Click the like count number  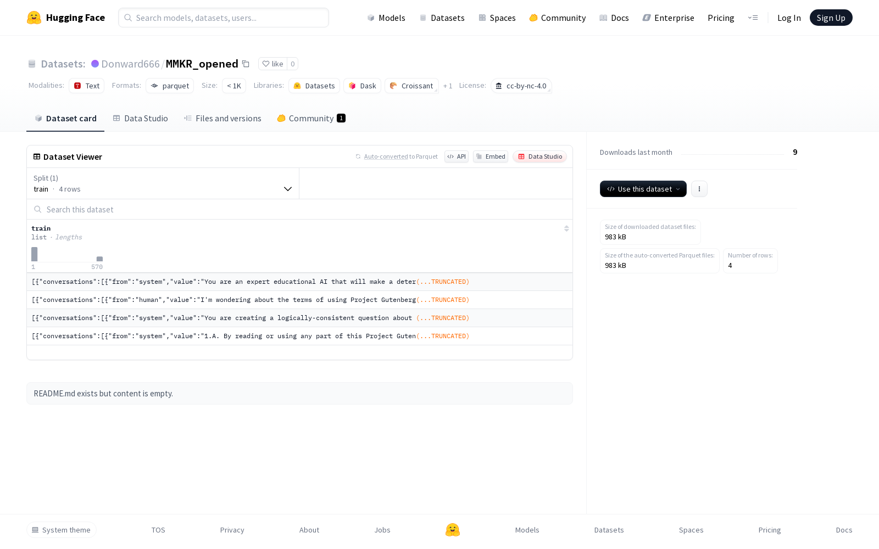[293, 64]
